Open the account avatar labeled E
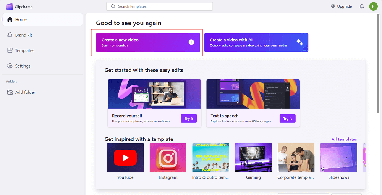This screenshot has height=195, width=382. pyautogui.click(x=373, y=6)
